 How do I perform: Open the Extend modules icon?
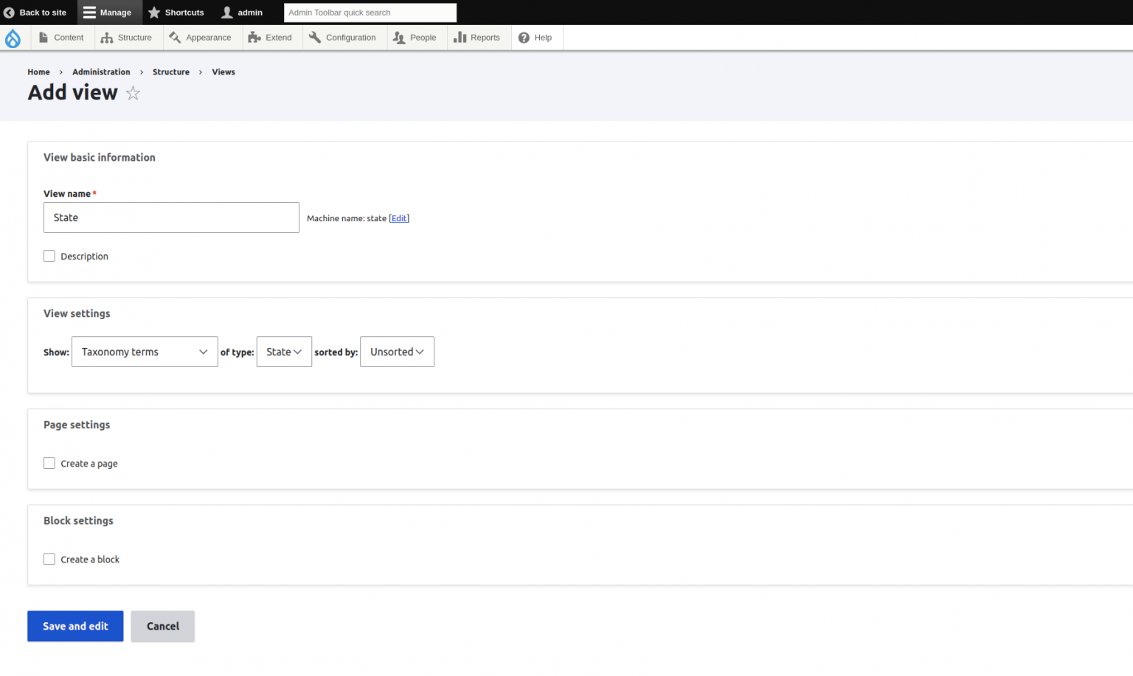[x=254, y=37]
